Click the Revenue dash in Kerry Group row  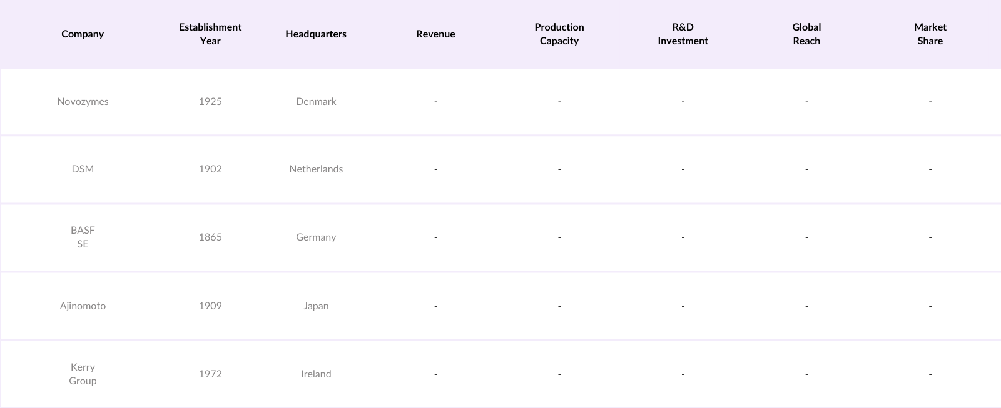coord(435,374)
